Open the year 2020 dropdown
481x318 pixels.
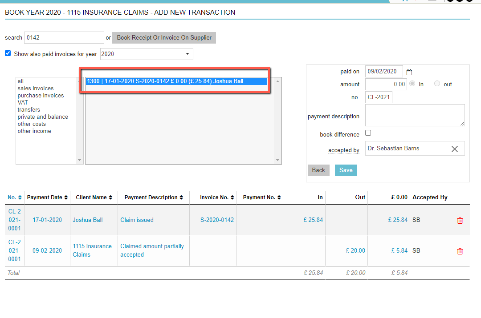coord(147,54)
